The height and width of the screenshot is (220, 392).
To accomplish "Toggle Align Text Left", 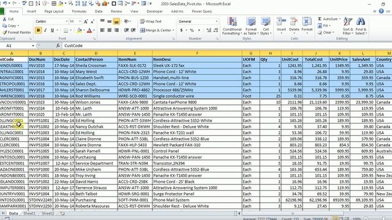I will point(102,30).
